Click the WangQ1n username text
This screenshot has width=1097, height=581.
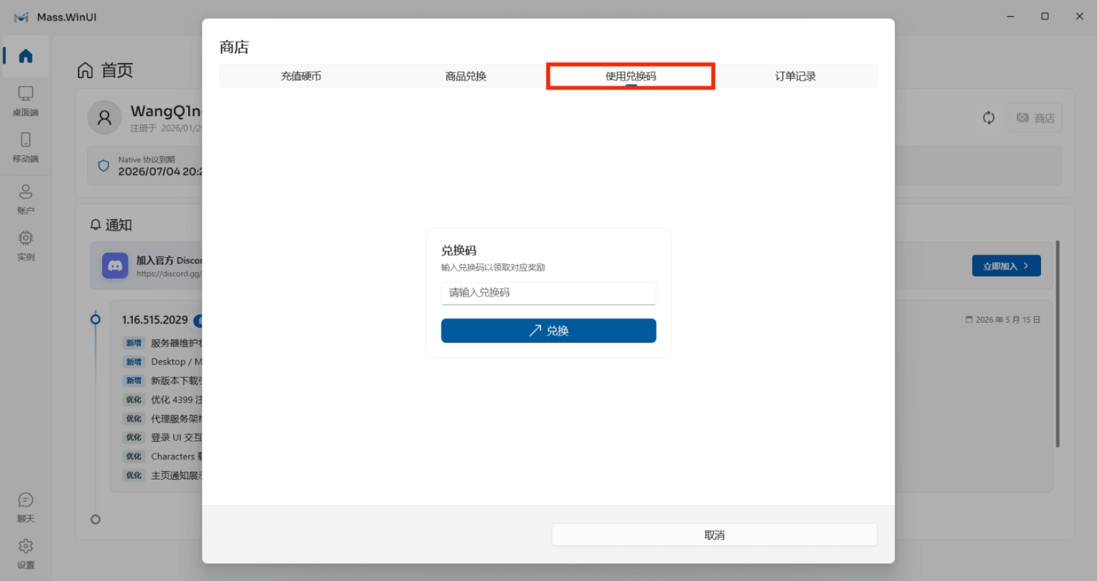click(x=166, y=111)
